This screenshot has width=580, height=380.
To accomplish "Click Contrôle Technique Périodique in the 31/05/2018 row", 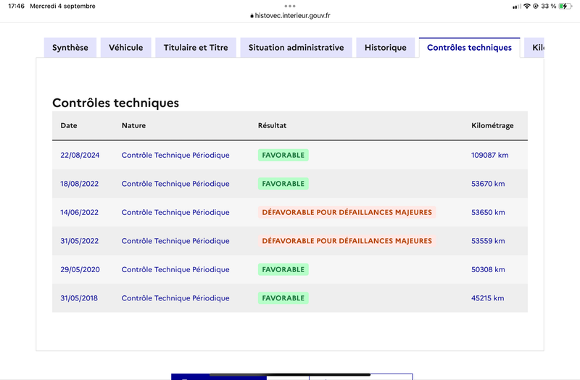I will [x=175, y=298].
